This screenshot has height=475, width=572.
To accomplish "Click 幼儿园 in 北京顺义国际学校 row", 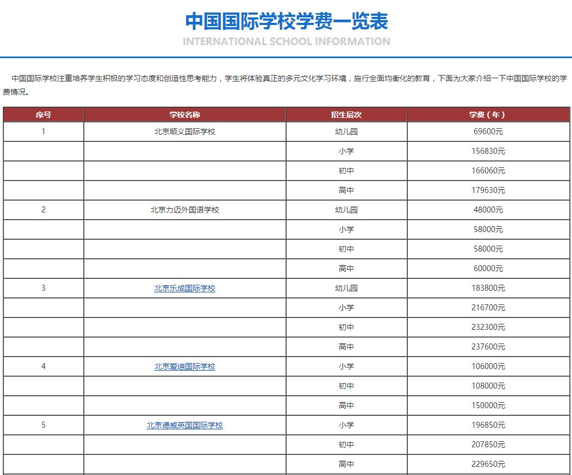I will pos(346,132).
